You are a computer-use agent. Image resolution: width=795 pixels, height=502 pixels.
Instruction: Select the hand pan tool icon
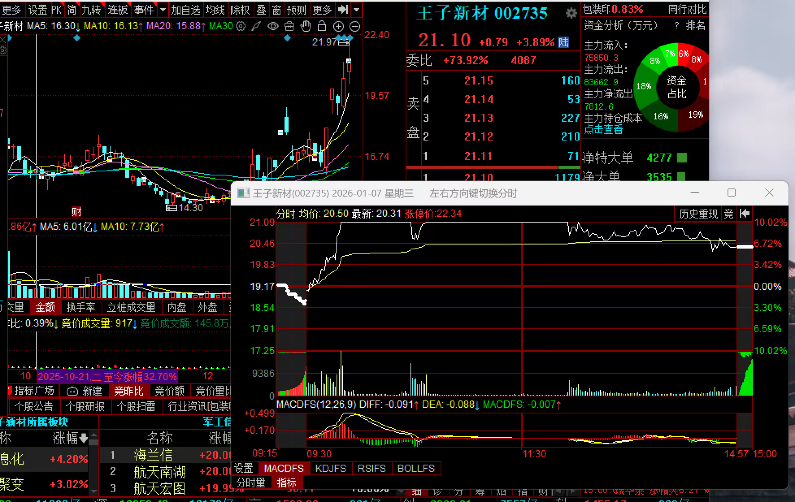click(306, 26)
